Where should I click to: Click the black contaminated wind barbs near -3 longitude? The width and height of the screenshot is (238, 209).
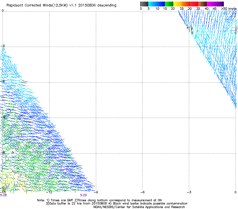click(x=190, y=29)
